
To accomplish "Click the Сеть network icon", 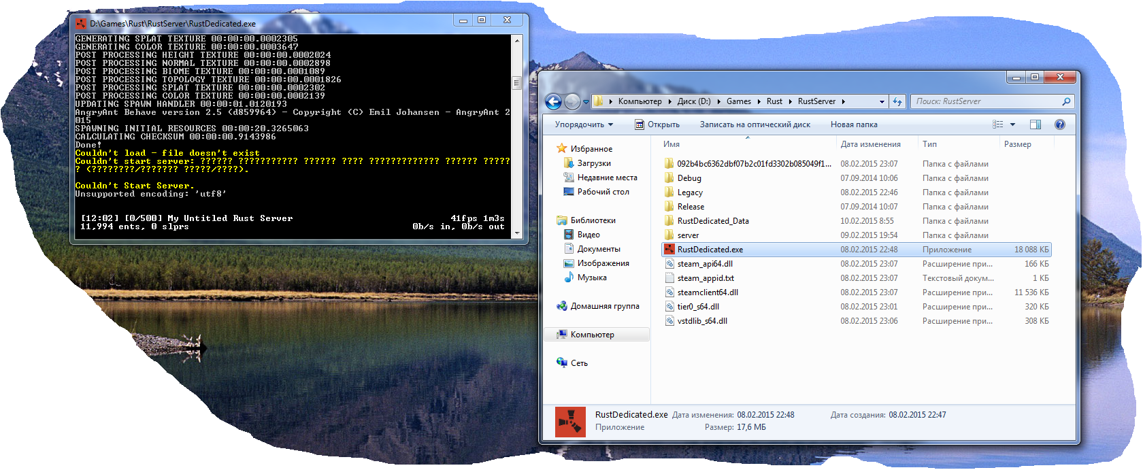I will (562, 363).
